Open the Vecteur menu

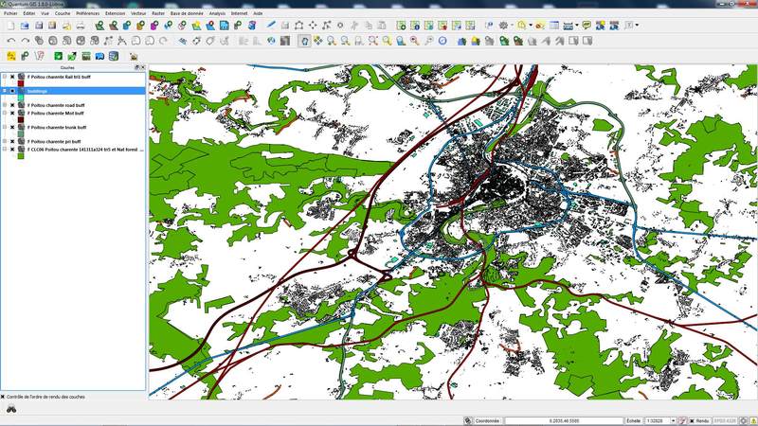pos(138,14)
